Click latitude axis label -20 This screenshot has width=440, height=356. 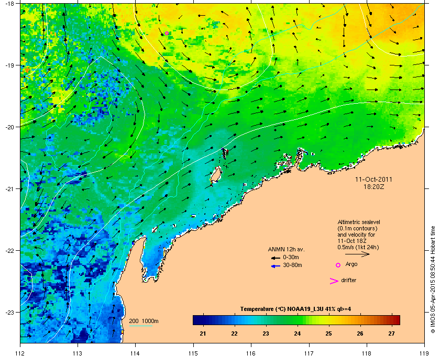9,127
